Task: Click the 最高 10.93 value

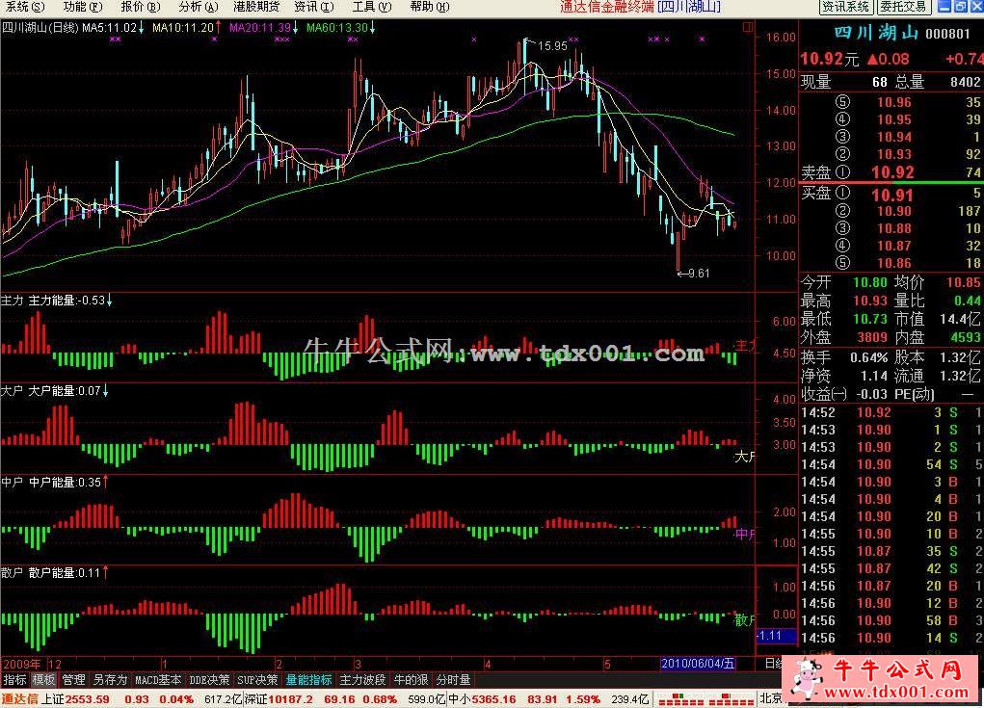Action: pos(869,301)
